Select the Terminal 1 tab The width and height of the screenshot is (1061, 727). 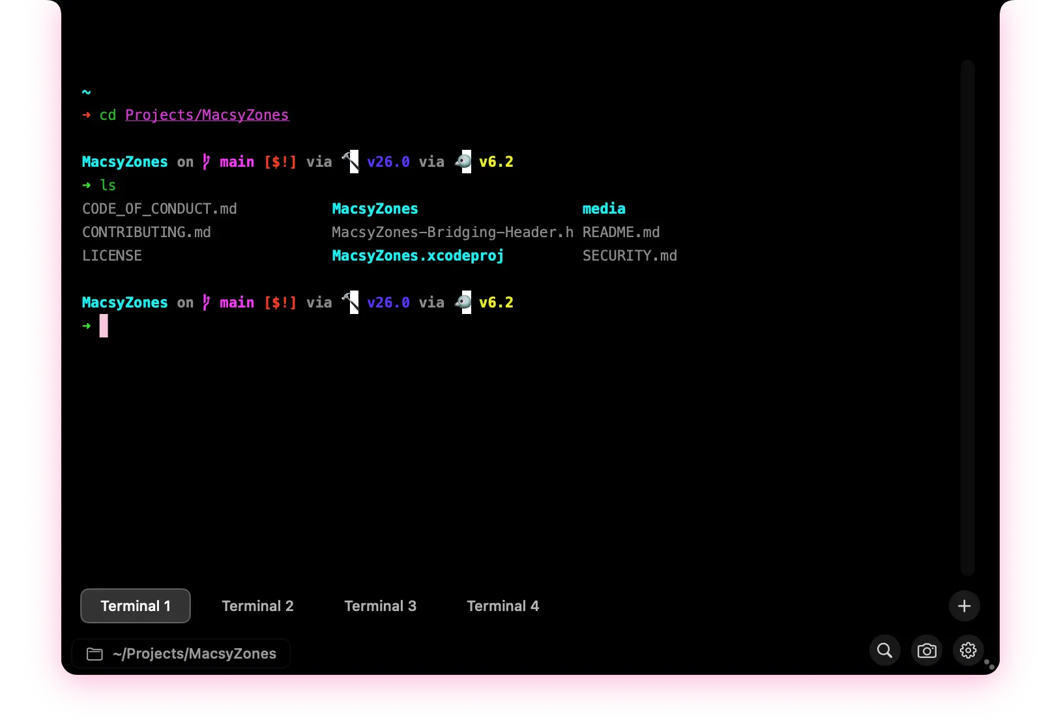tap(136, 606)
